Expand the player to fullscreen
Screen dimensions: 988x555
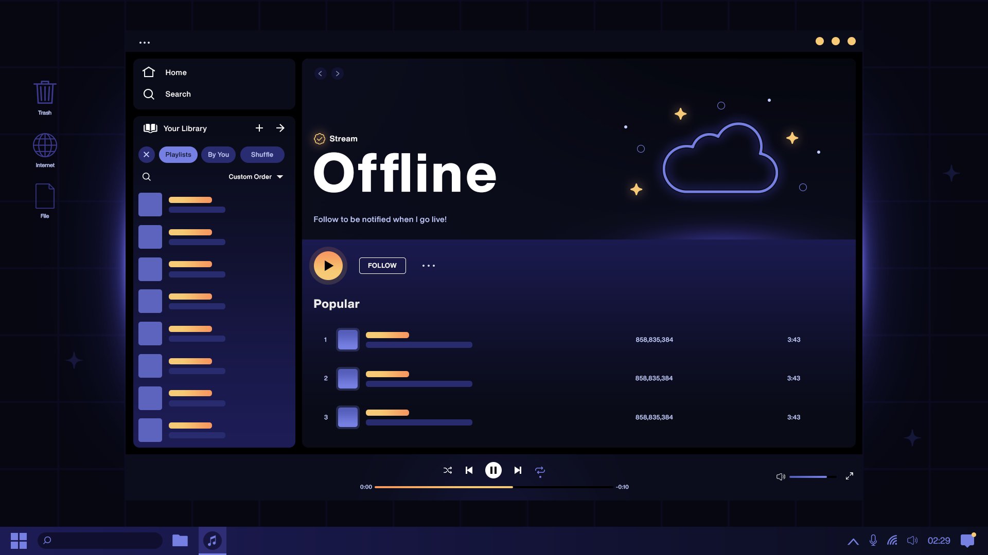[850, 476]
